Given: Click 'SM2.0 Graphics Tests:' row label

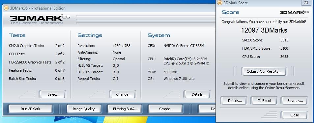Looking at the screenshot, I should tap(26, 46).
